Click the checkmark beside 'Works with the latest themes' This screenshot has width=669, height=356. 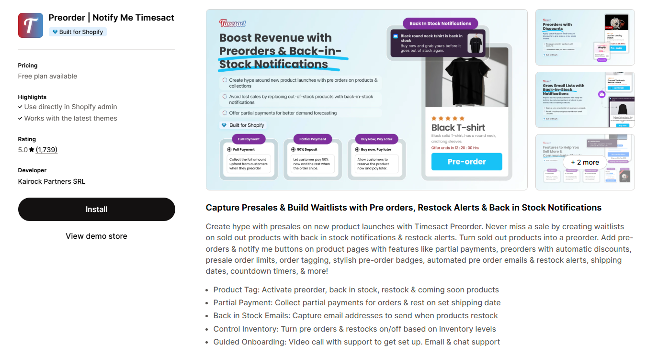click(x=20, y=118)
